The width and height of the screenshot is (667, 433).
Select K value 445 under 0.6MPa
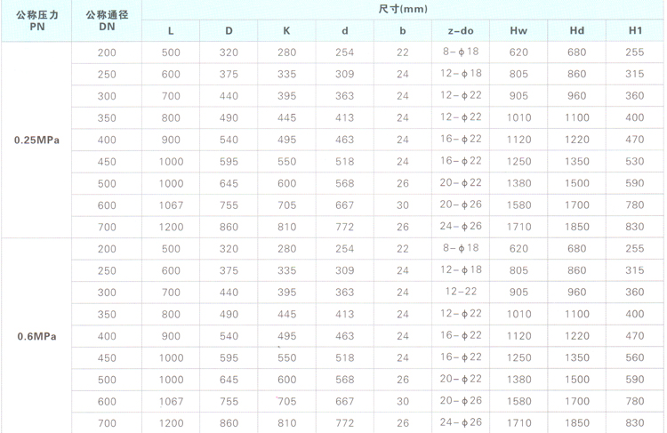click(286, 315)
